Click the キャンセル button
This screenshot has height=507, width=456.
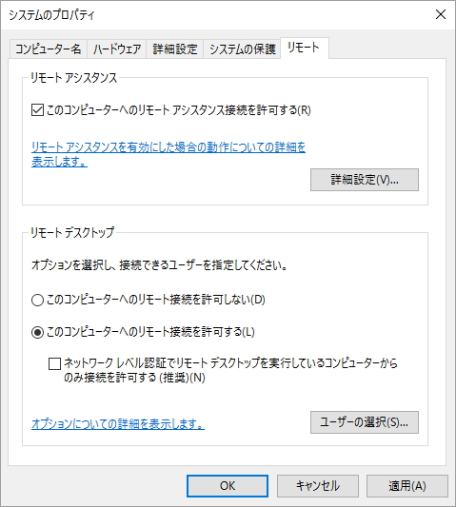coord(318,486)
